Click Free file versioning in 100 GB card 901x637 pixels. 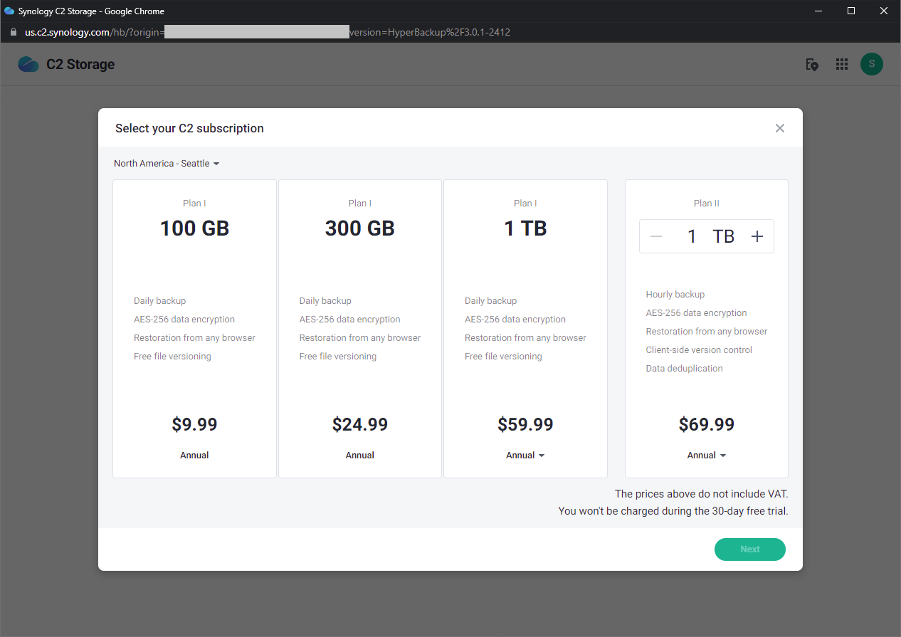[x=172, y=357]
